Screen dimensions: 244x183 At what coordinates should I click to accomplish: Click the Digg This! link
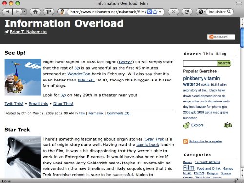coord(63,104)
